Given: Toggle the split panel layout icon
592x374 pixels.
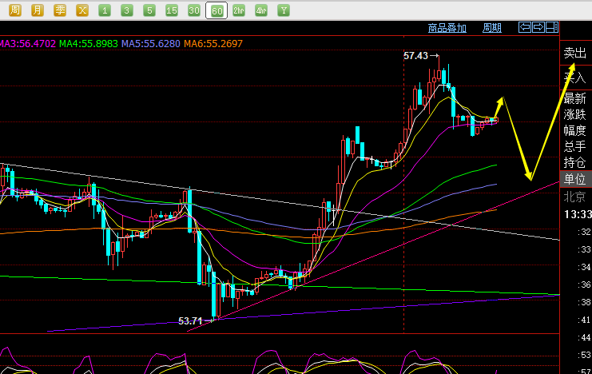Looking at the screenshot, I should 551,27.
